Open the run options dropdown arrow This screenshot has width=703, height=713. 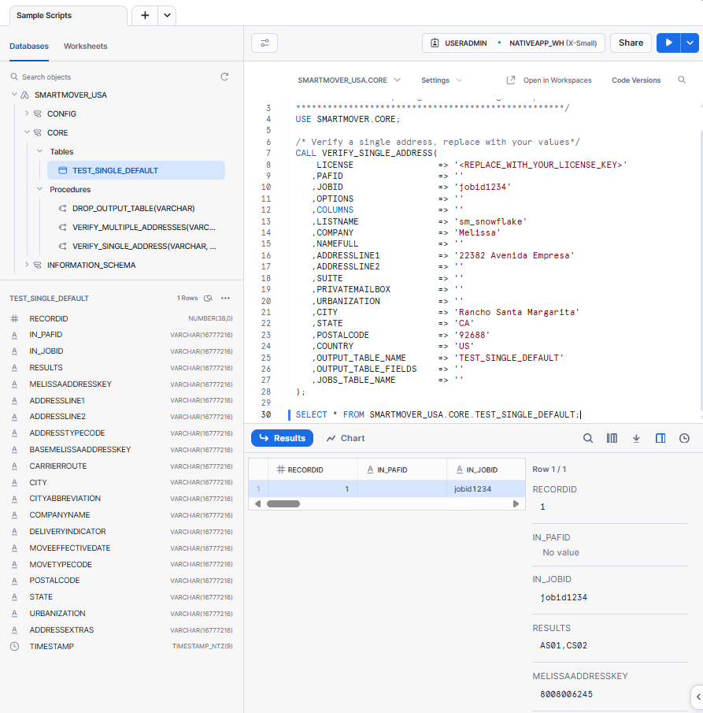tap(690, 43)
